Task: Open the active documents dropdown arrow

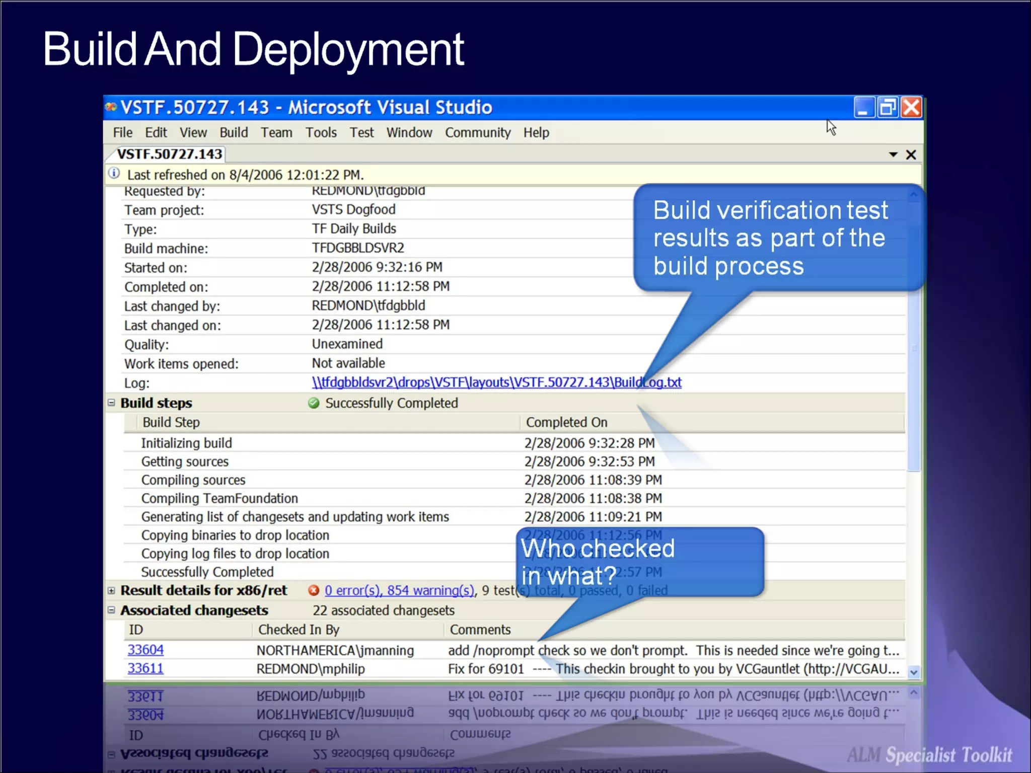Action: point(893,154)
